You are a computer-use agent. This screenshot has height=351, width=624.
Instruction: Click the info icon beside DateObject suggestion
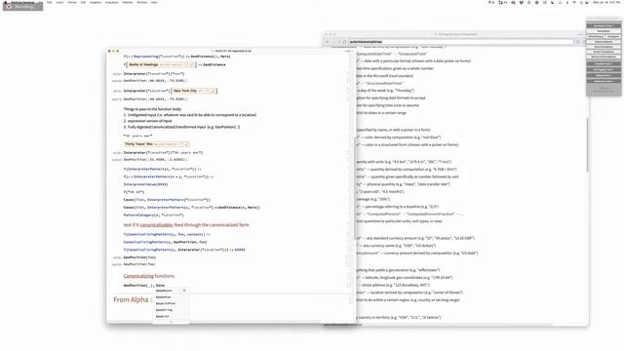coord(184,291)
